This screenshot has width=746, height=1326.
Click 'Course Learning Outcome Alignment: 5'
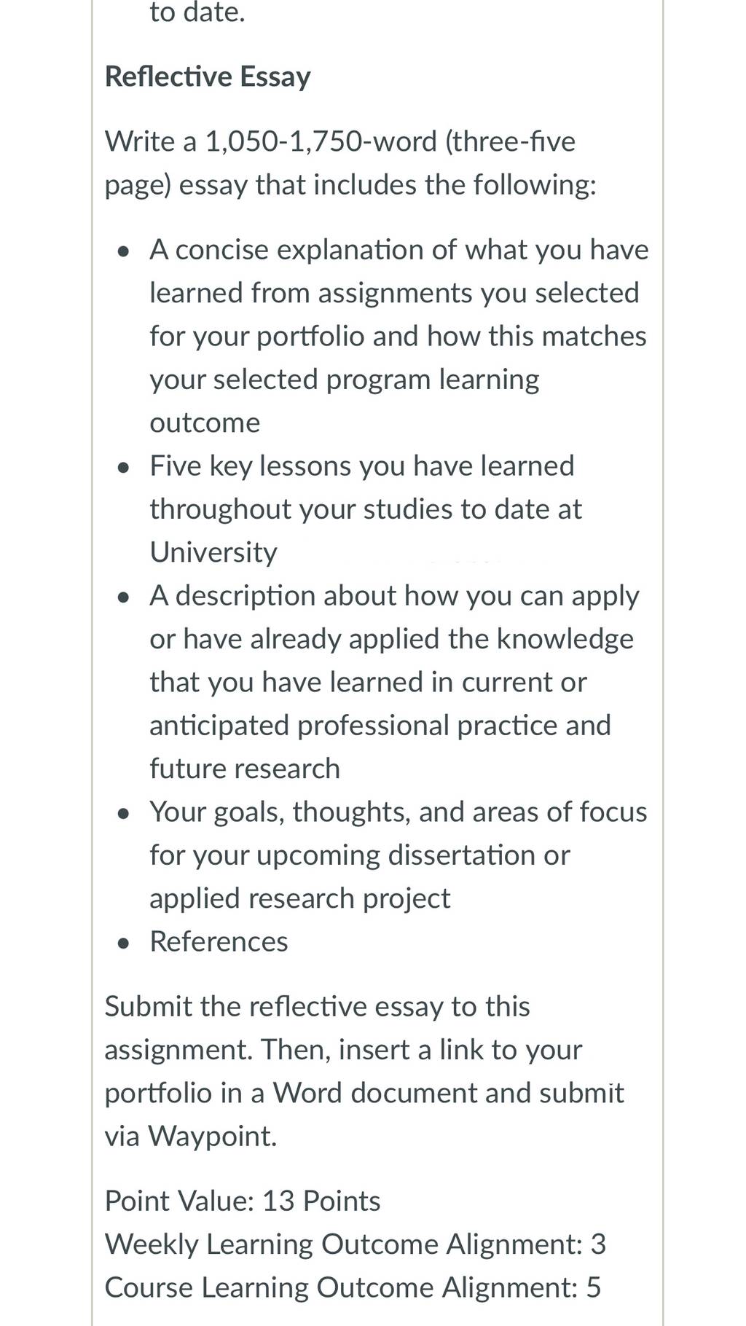[x=353, y=1287]
